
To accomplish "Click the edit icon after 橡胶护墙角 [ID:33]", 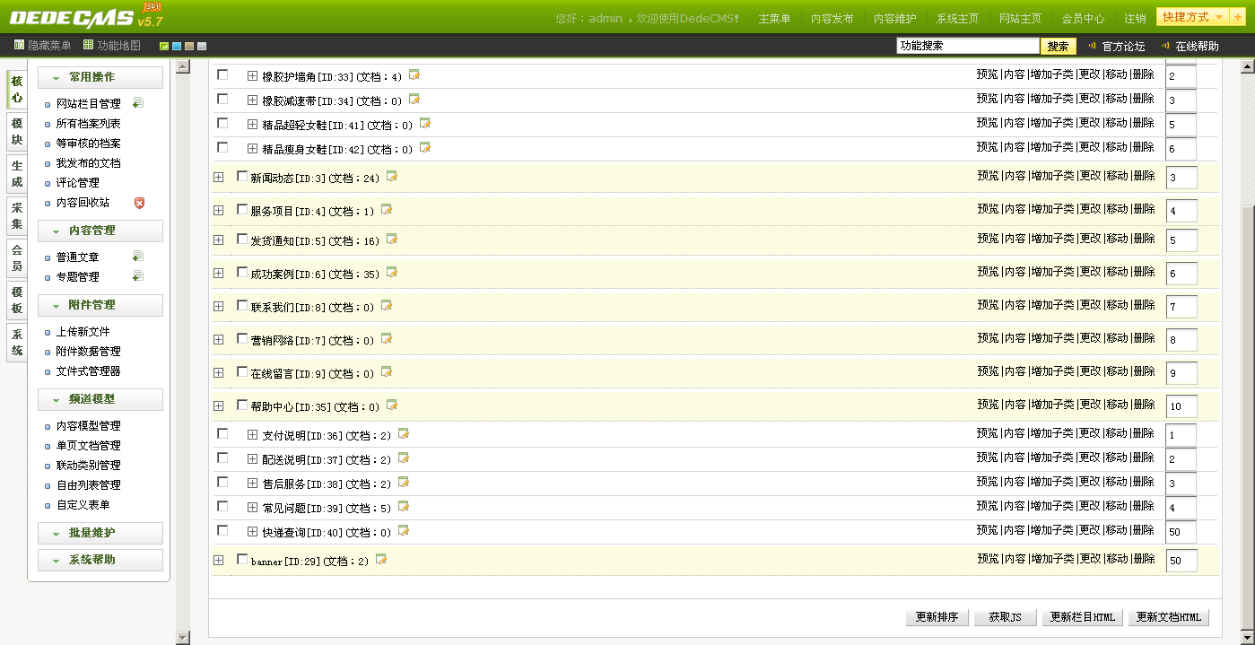I will tap(414, 75).
